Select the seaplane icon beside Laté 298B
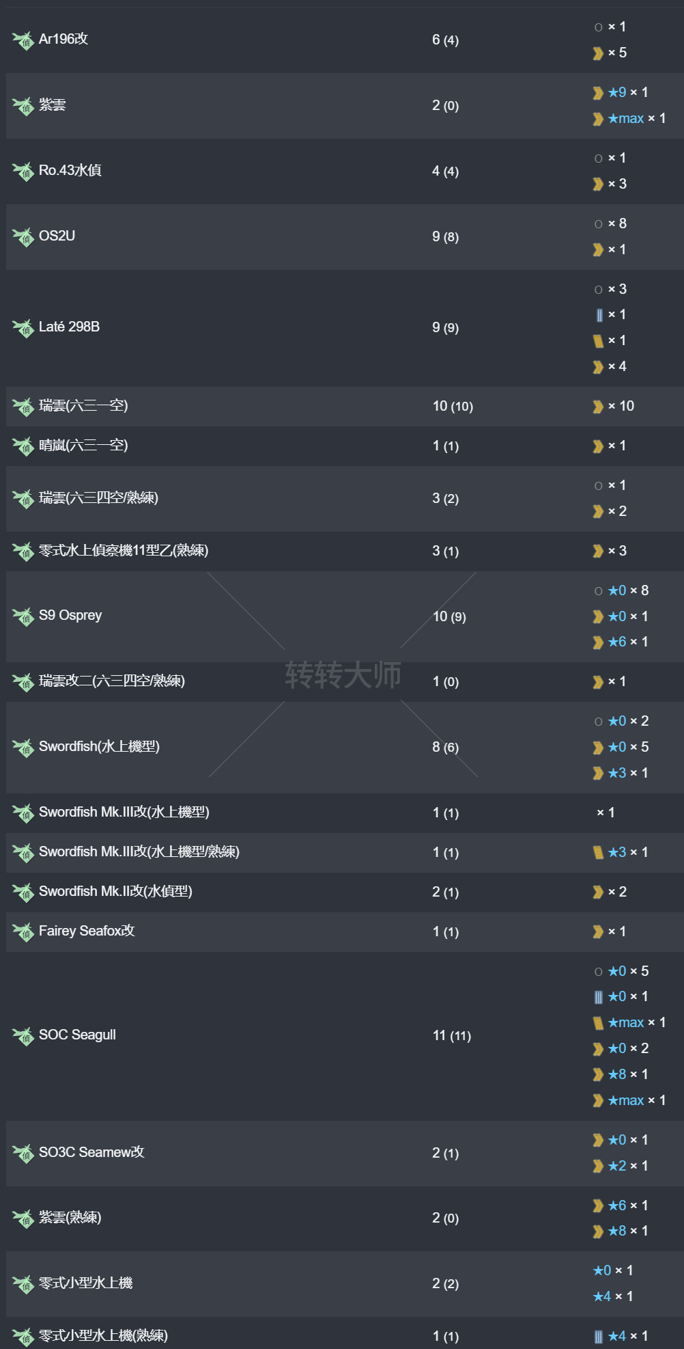Image resolution: width=684 pixels, height=1349 pixels. (x=23, y=328)
